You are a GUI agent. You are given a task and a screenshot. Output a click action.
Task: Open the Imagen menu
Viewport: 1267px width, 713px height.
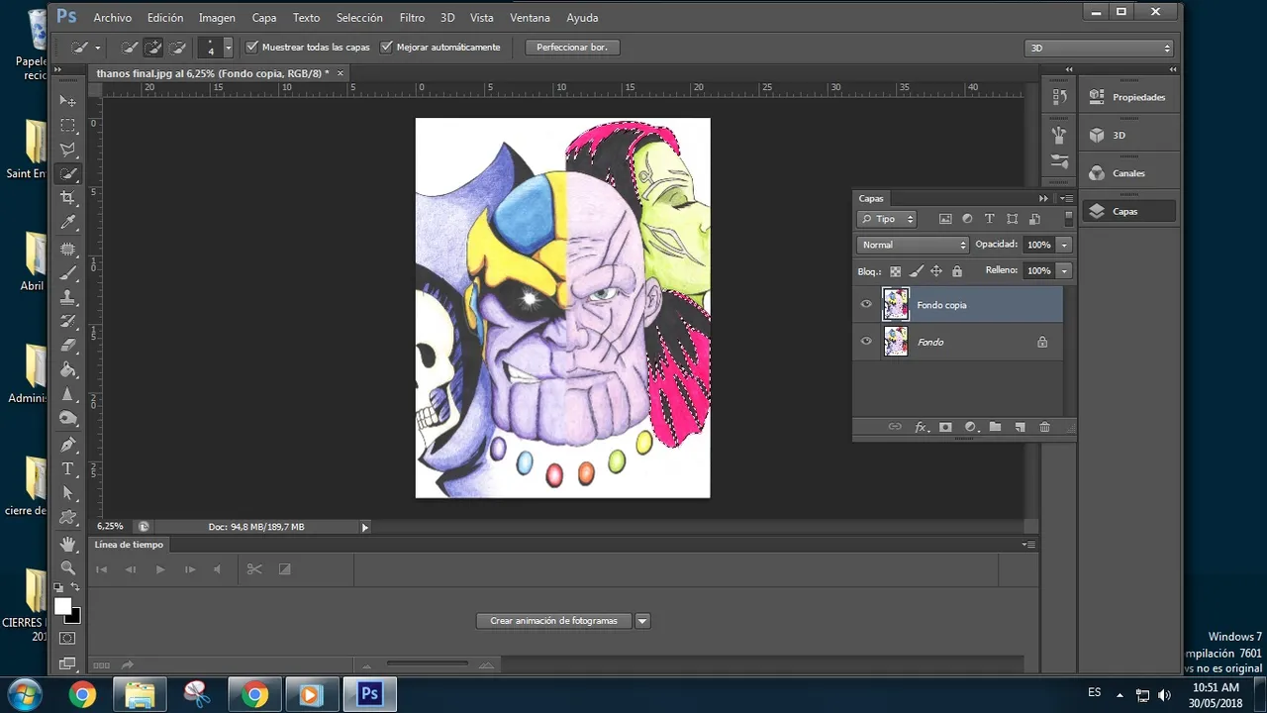pos(217,18)
